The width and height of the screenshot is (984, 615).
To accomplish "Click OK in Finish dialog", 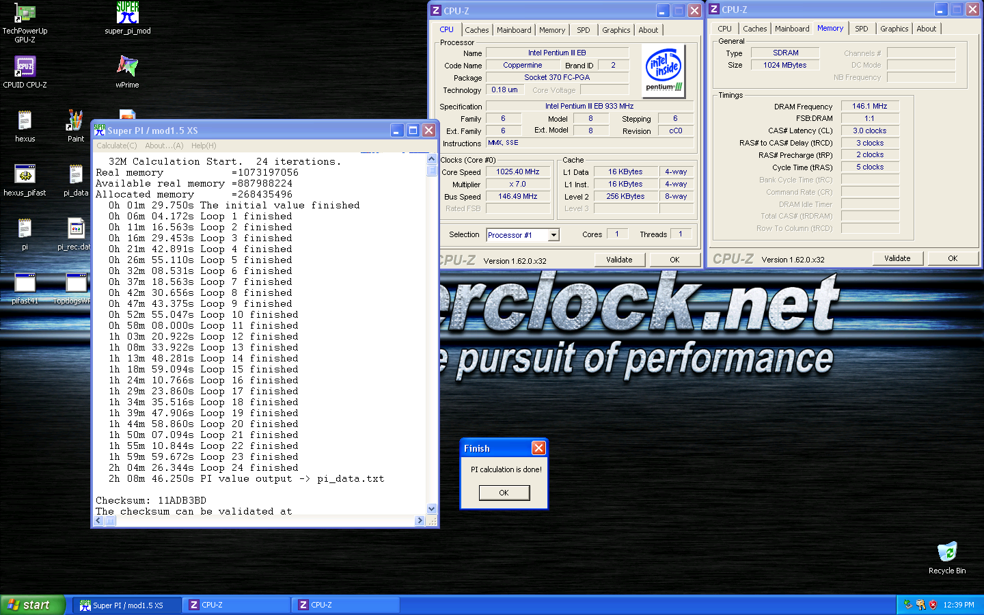I will 504,493.
